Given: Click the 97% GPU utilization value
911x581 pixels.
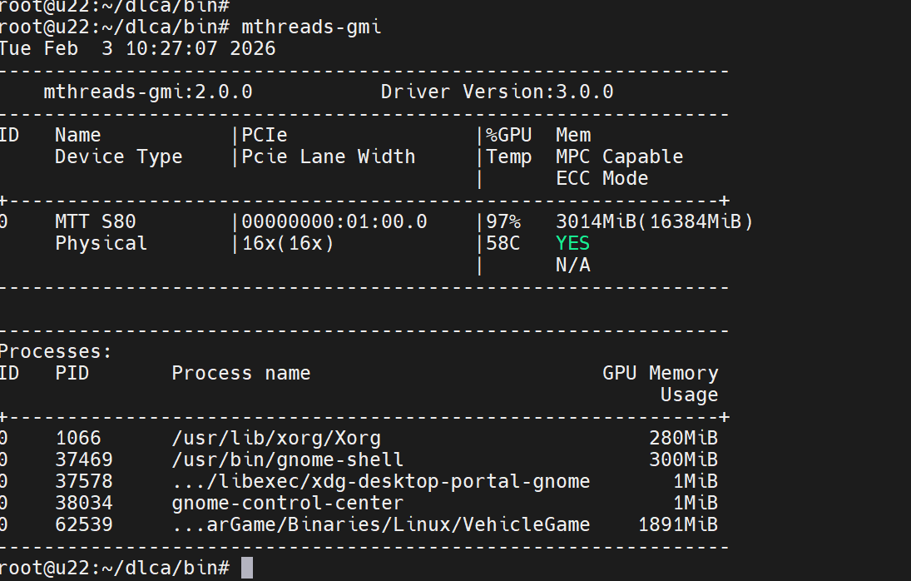Looking at the screenshot, I should (503, 221).
